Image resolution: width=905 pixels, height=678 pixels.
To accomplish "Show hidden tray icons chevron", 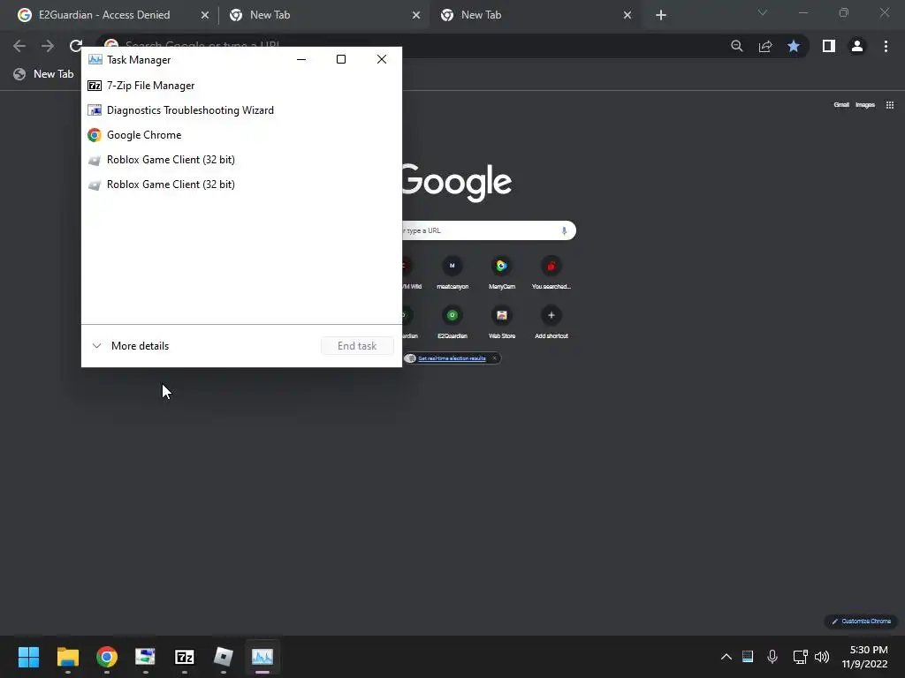I will point(726,657).
